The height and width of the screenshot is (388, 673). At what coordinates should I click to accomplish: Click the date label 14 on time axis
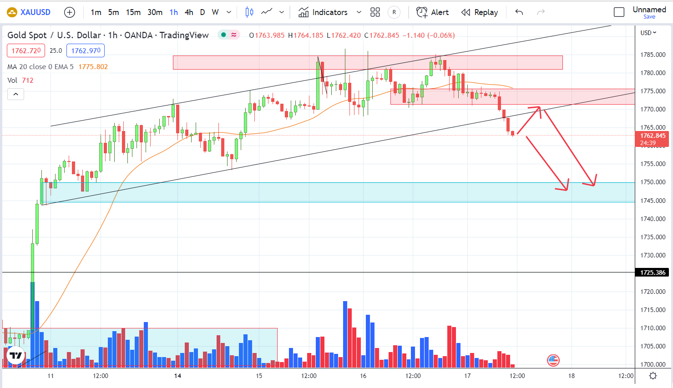coord(177,376)
